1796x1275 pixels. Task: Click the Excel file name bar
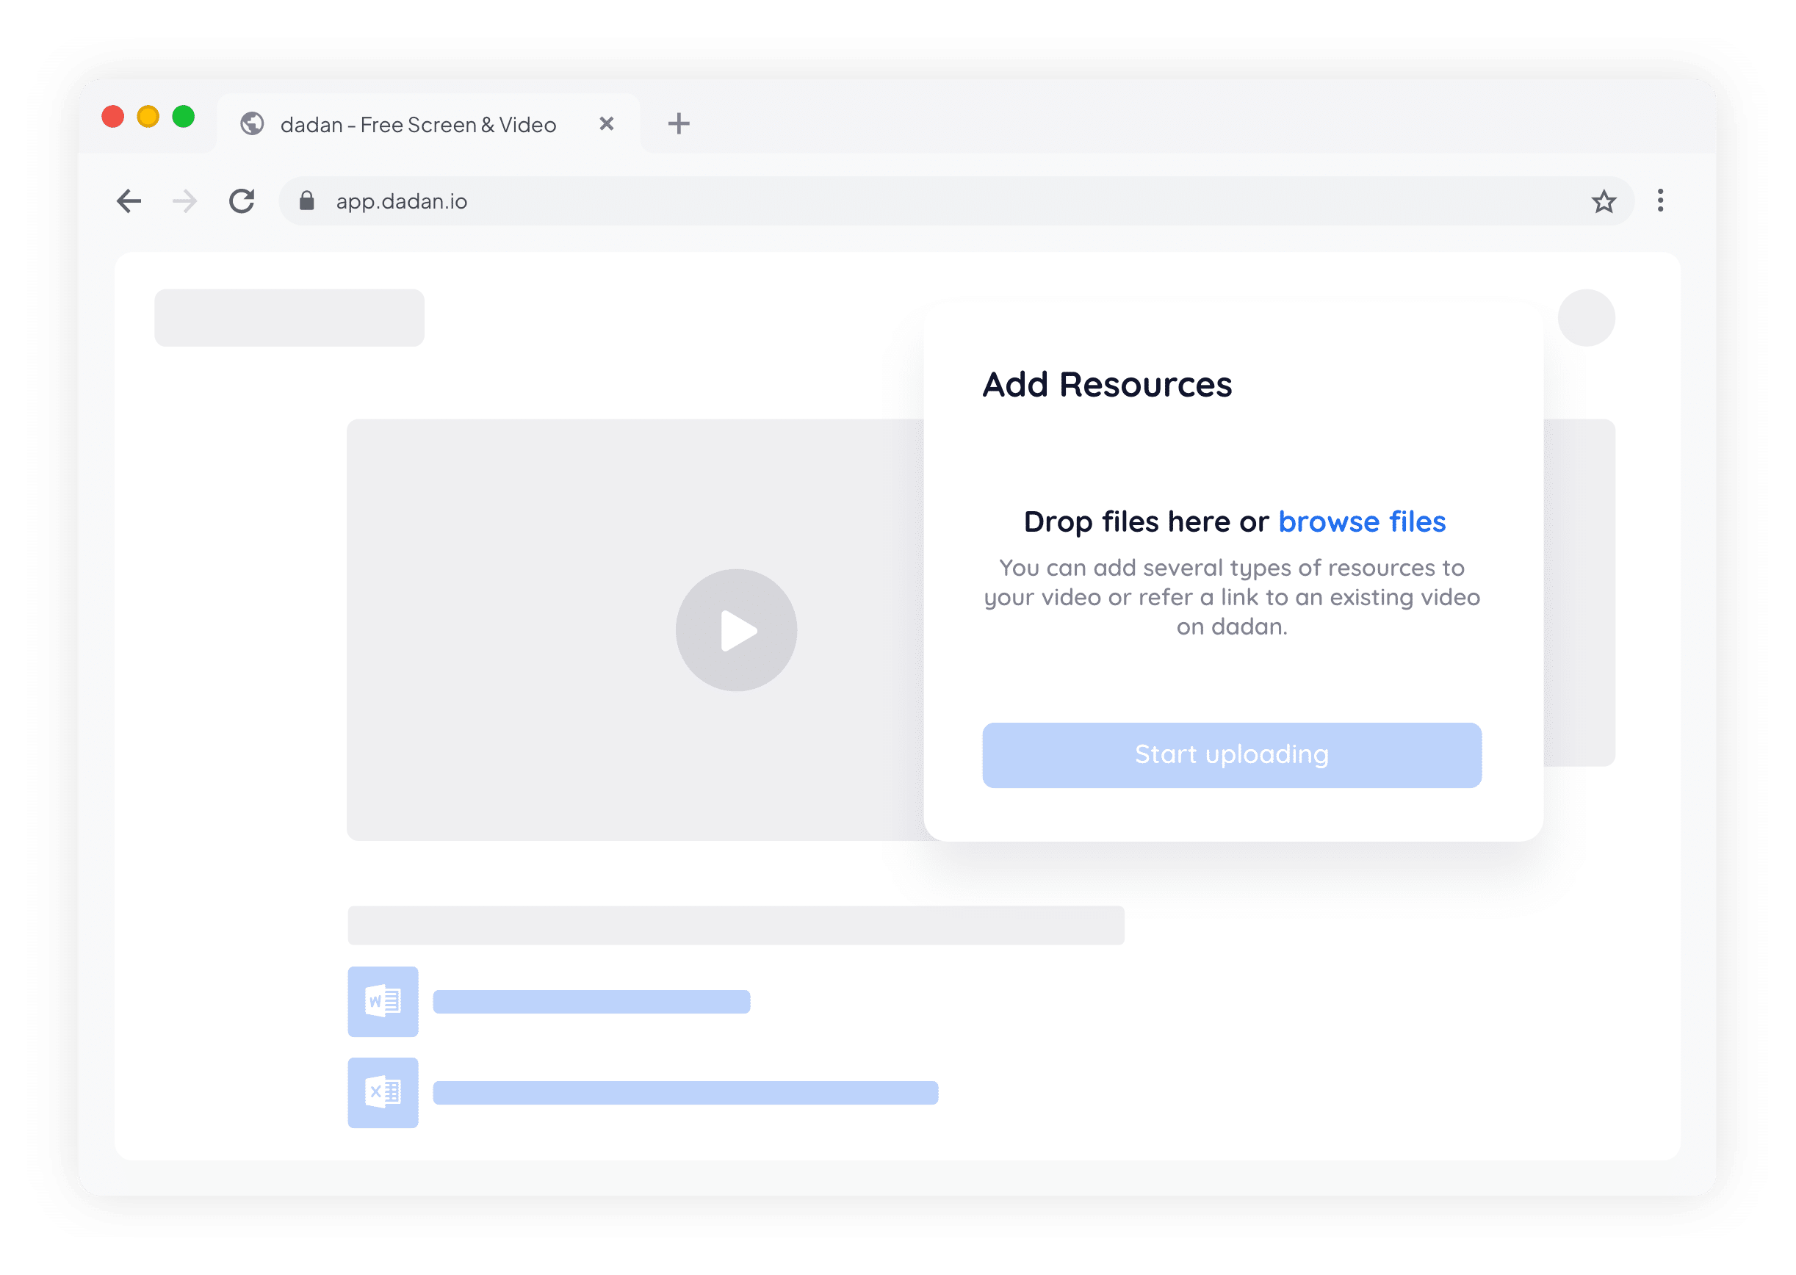coord(685,1093)
